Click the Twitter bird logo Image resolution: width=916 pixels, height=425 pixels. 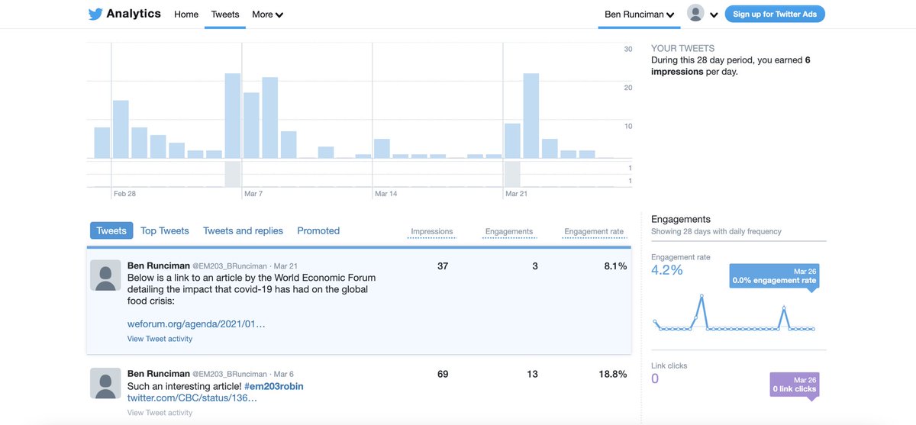pos(95,14)
